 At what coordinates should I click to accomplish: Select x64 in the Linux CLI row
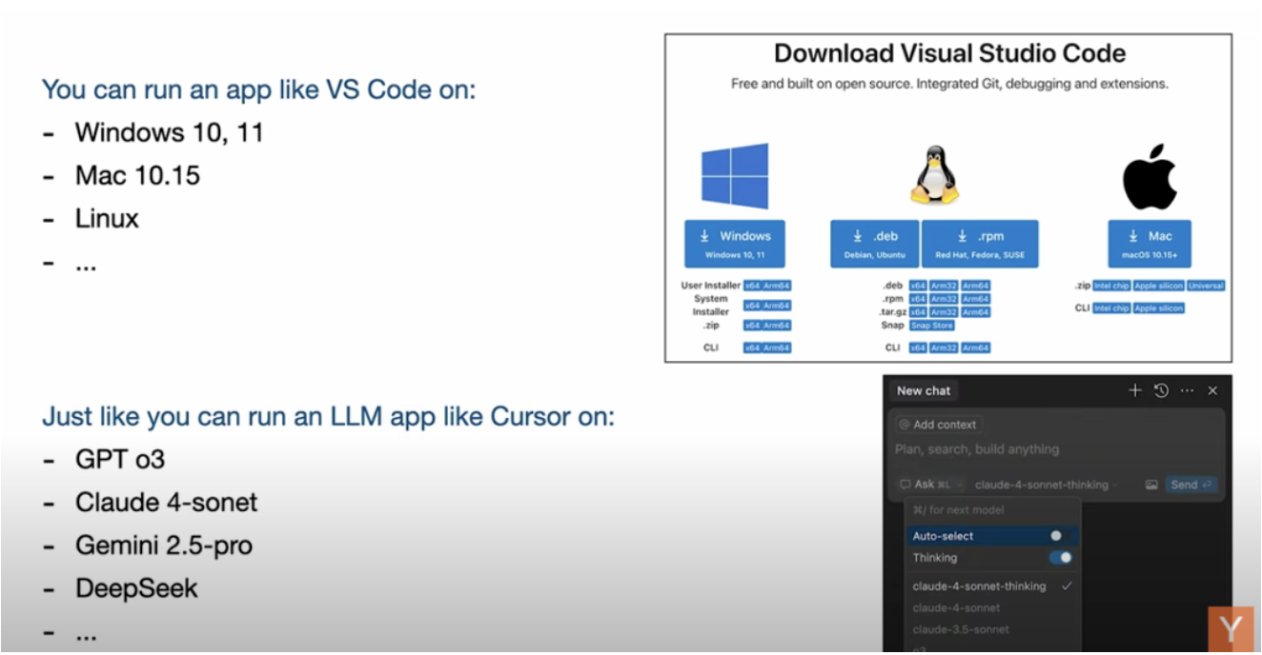click(918, 347)
